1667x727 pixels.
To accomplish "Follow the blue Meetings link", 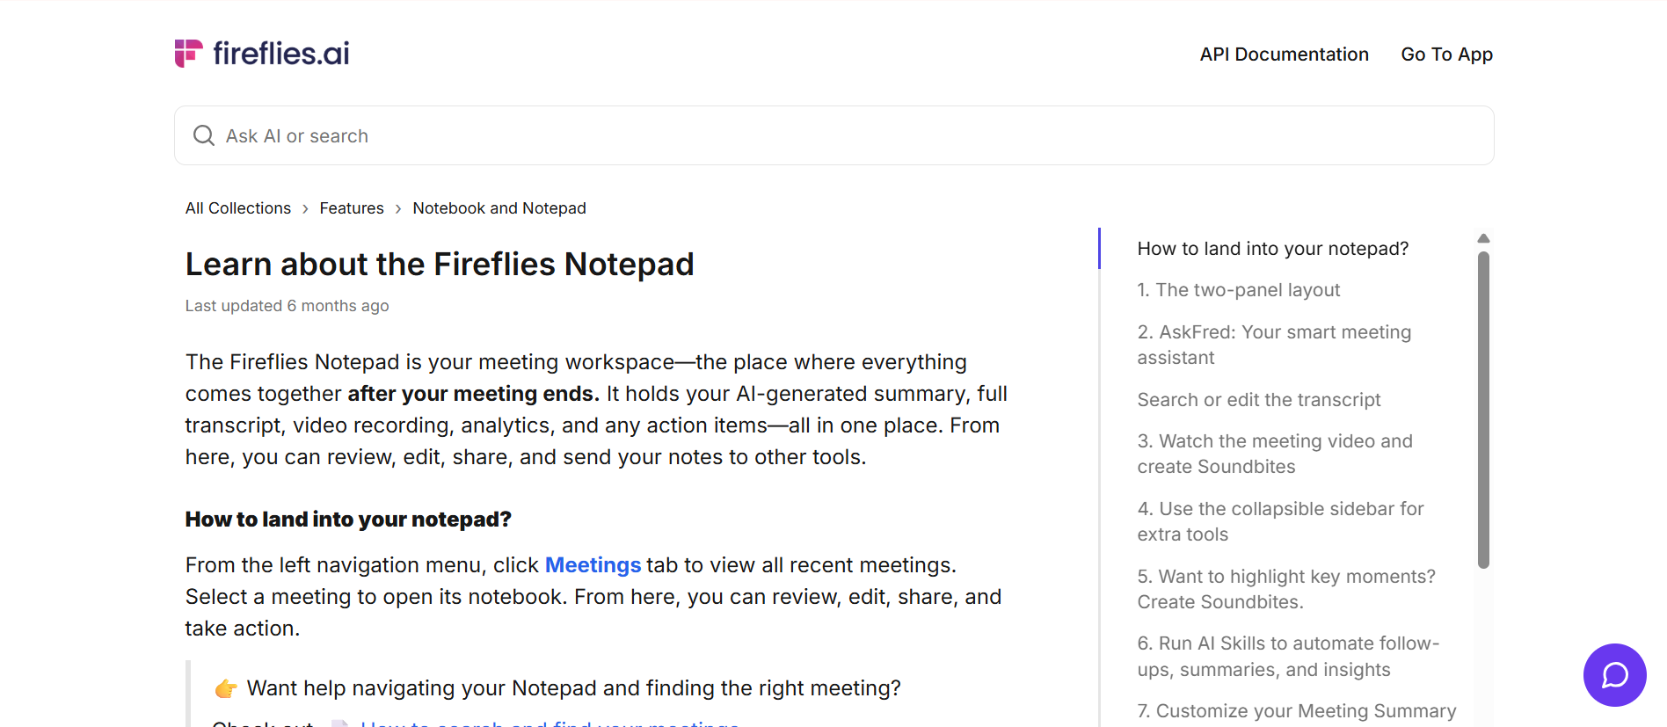I will point(593,565).
